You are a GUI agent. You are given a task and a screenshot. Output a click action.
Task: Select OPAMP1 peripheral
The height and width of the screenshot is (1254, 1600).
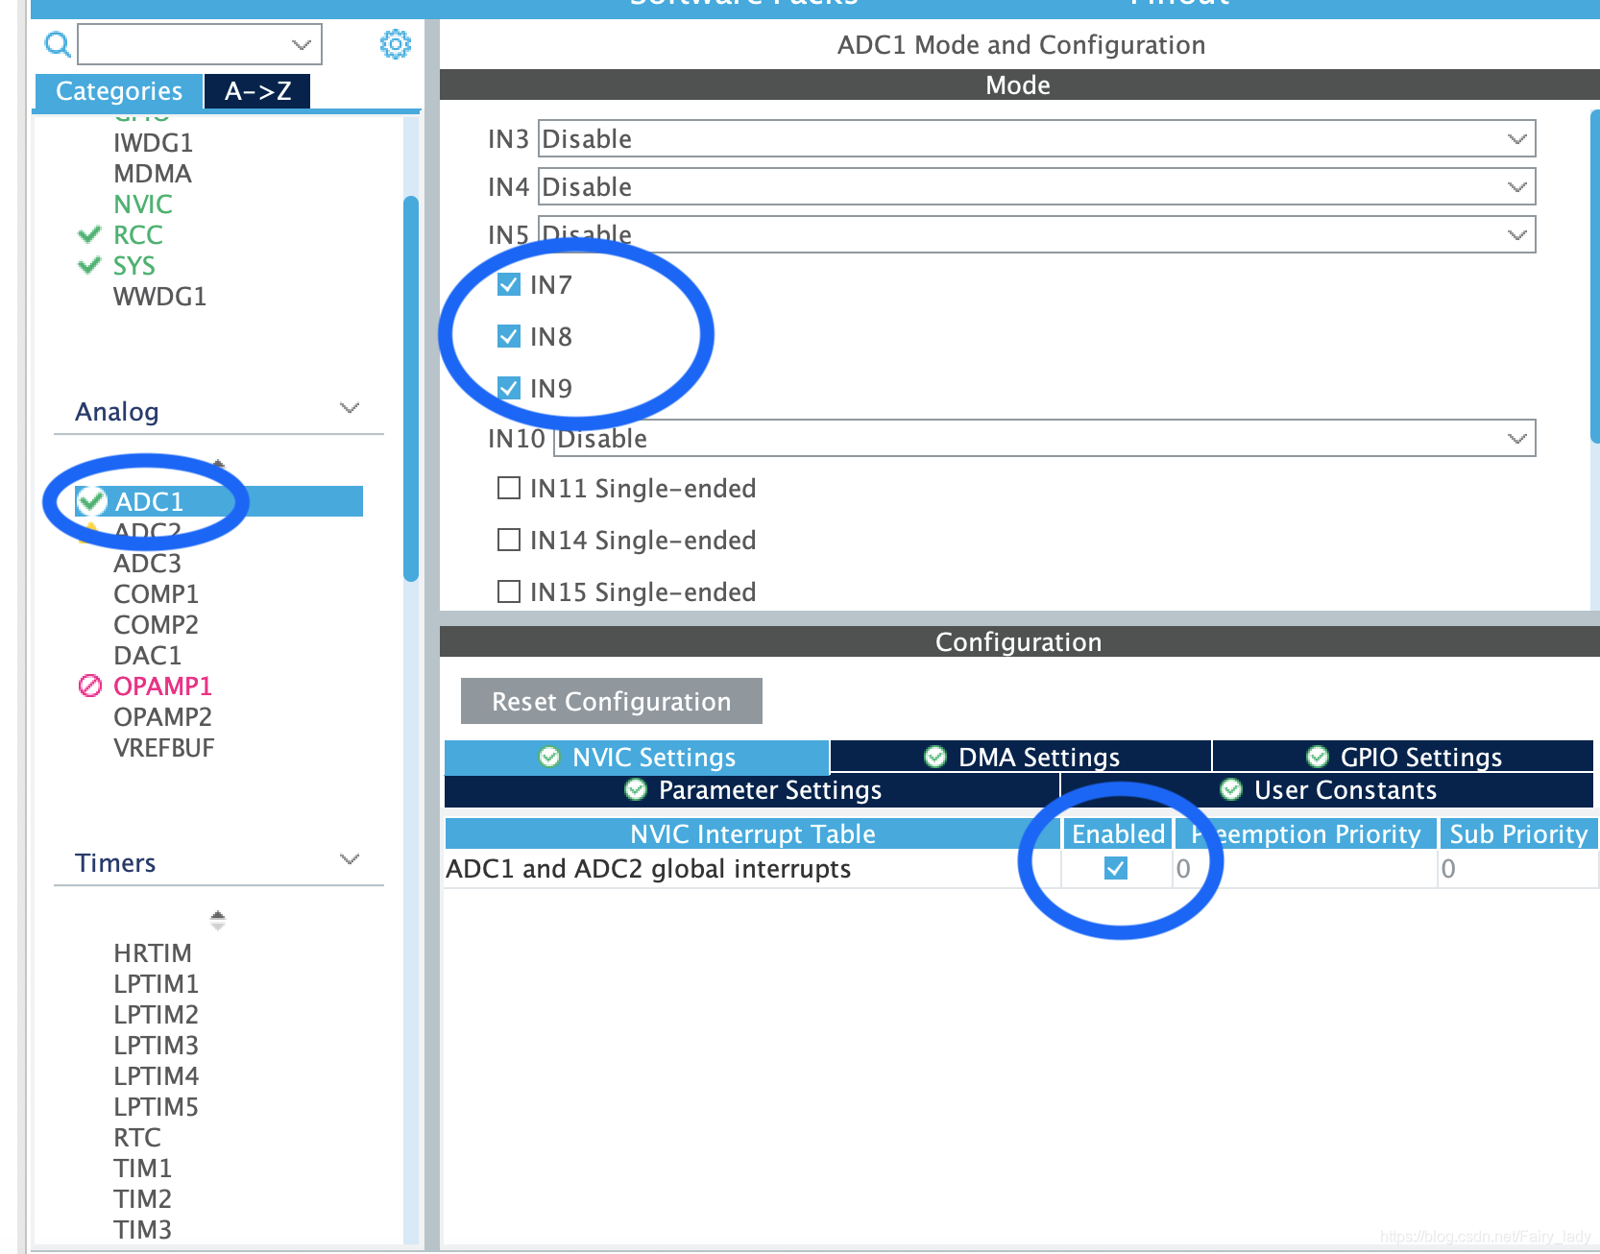[162, 686]
